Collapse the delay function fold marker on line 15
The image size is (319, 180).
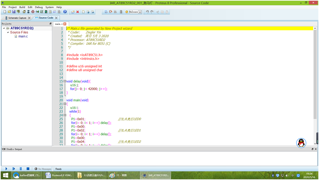[x=65, y=81]
